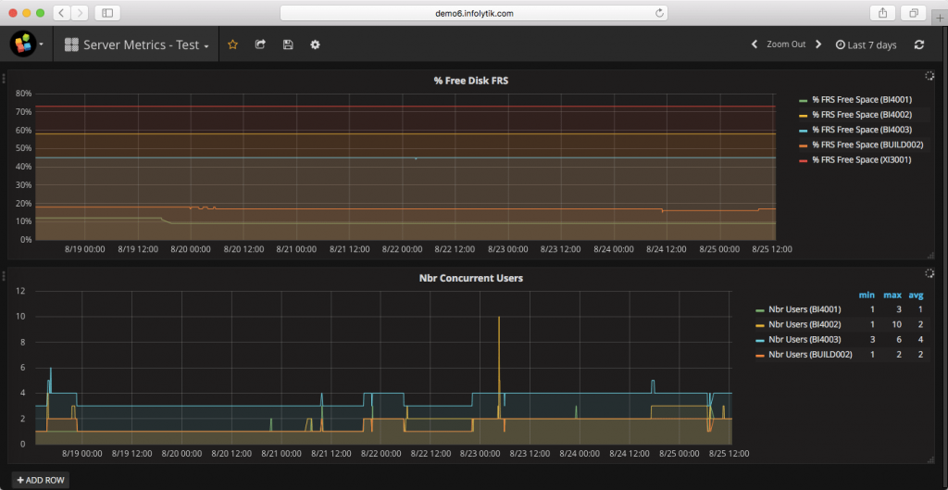Refresh the dashboard data
The width and height of the screenshot is (948, 490).
pos(918,44)
